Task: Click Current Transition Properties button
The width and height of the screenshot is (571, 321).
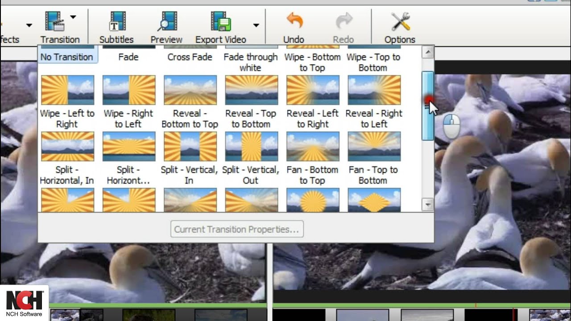Action: (x=237, y=229)
